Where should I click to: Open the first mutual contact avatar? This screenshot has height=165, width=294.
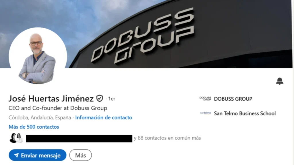pos(13,138)
